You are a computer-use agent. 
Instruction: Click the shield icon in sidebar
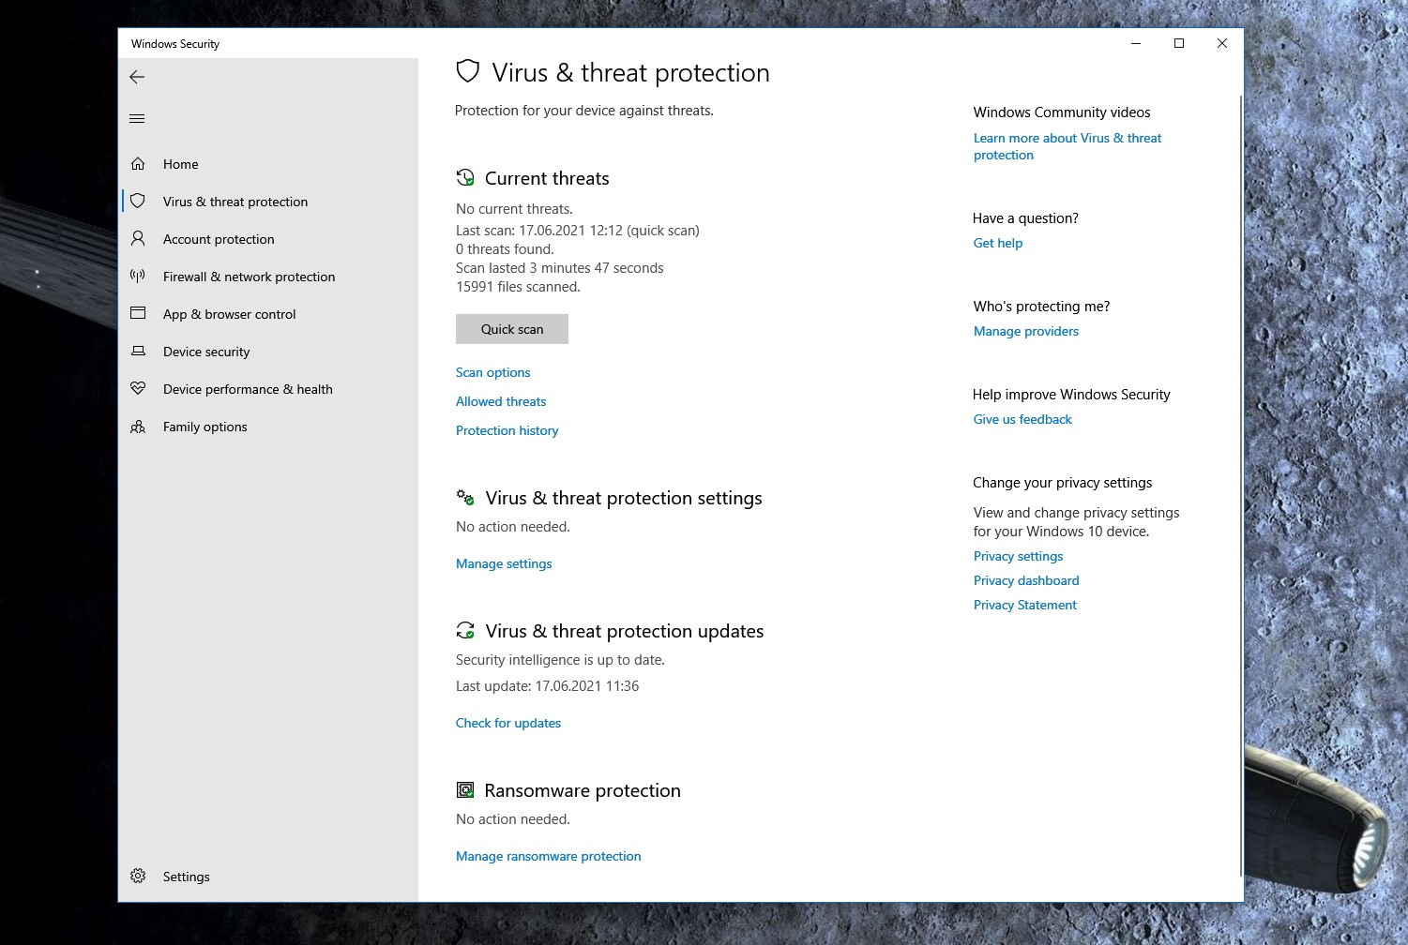[x=138, y=202]
